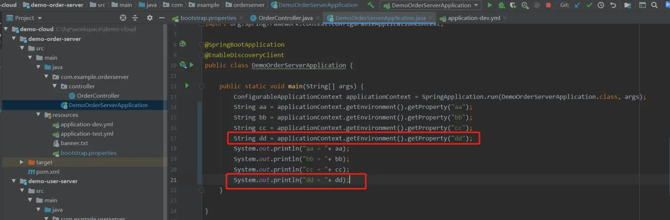Expand the target folder

click(22, 162)
